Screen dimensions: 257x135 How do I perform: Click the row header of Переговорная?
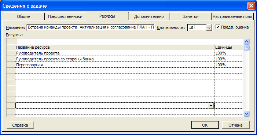click(x=11, y=65)
